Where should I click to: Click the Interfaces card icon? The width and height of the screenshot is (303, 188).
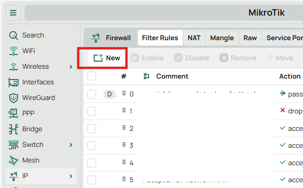(13, 82)
